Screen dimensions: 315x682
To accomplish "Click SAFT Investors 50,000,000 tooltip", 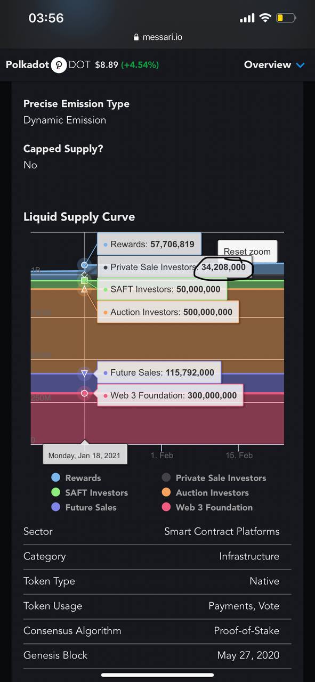I will (162, 289).
